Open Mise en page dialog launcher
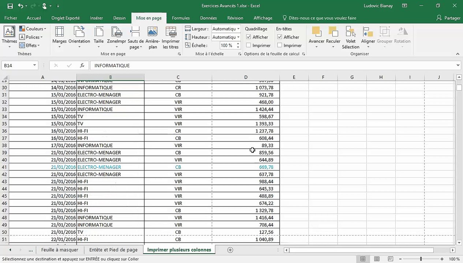The width and height of the screenshot is (463, 263). [x=179, y=54]
